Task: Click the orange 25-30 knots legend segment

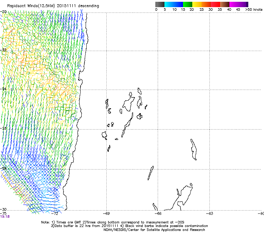Action: point(206,4)
